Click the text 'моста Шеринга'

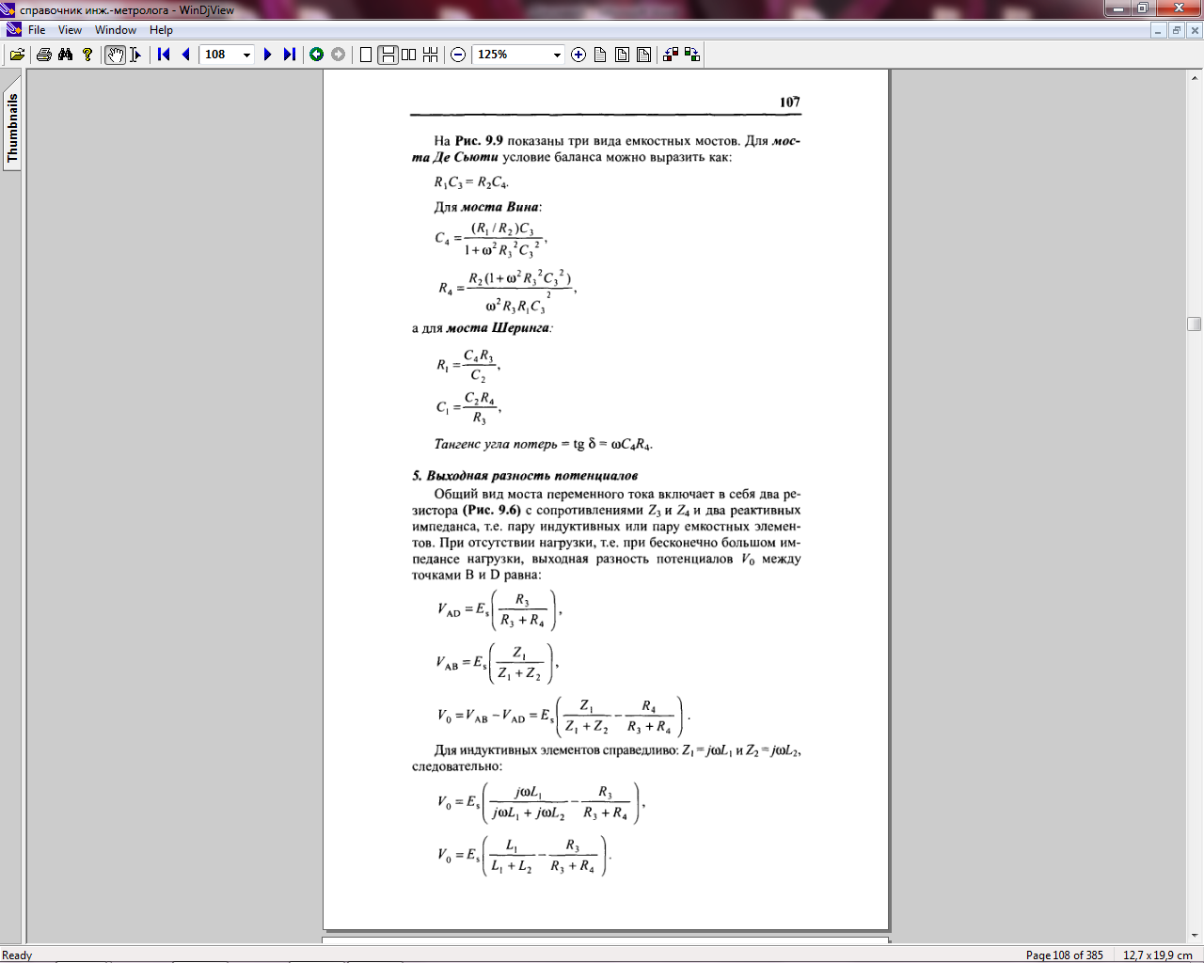(x=498, y=328)
